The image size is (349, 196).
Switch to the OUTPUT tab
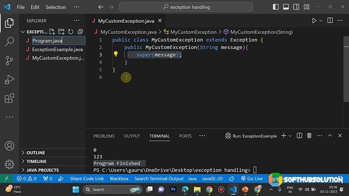pyautogui.click(x=132, y=136)
